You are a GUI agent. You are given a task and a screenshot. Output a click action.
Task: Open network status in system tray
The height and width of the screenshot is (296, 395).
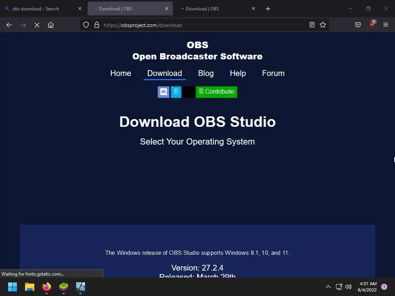coord(339,287)
